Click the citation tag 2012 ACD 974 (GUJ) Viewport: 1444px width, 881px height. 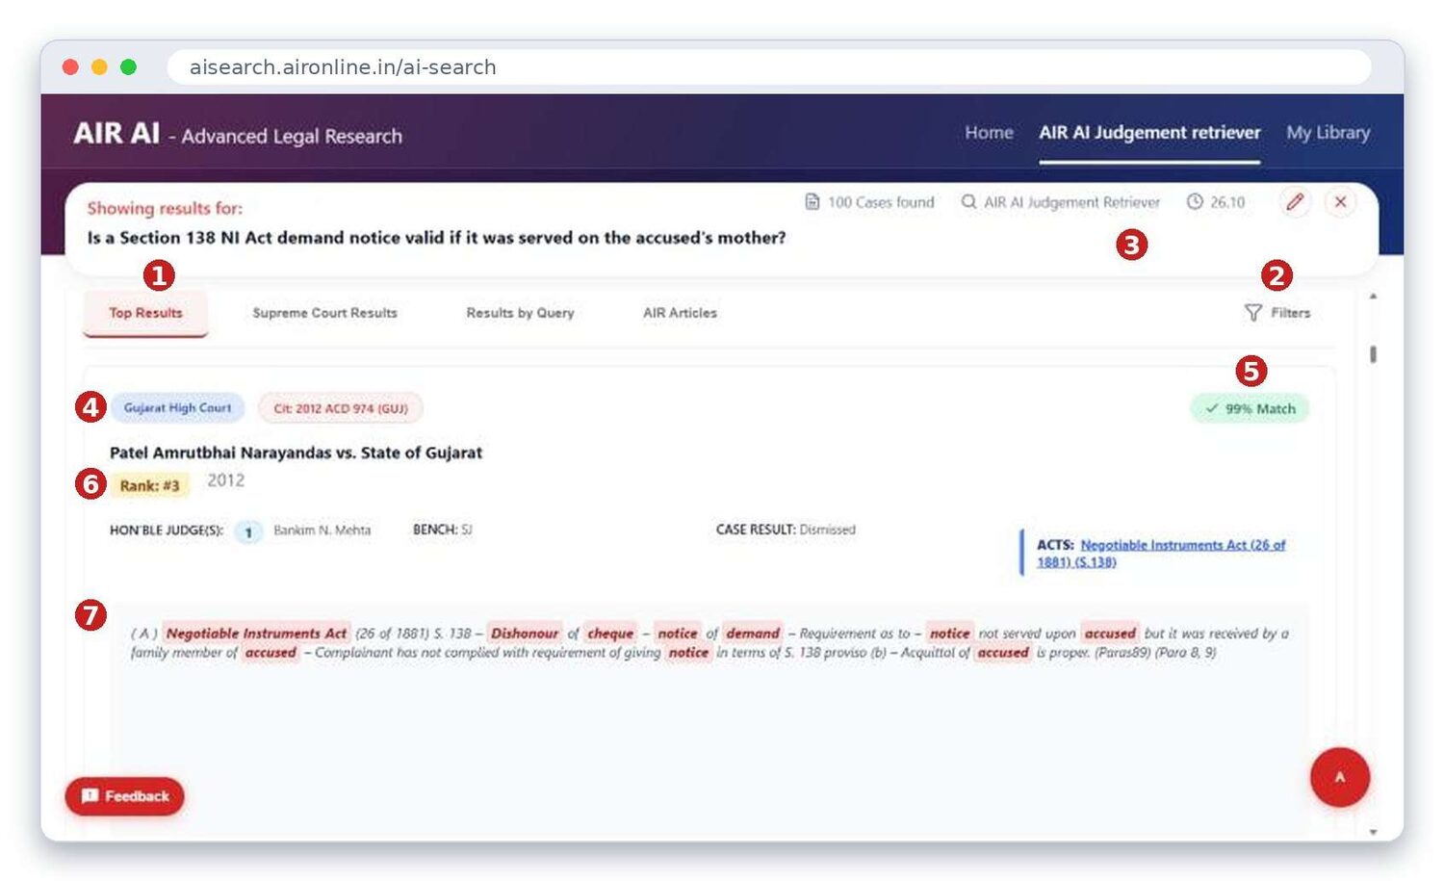pos(341,408)
